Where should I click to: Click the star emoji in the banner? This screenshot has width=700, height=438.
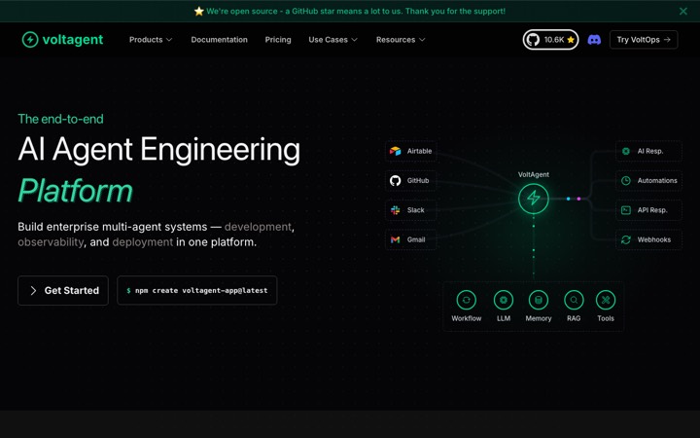[x=198, y=11]
